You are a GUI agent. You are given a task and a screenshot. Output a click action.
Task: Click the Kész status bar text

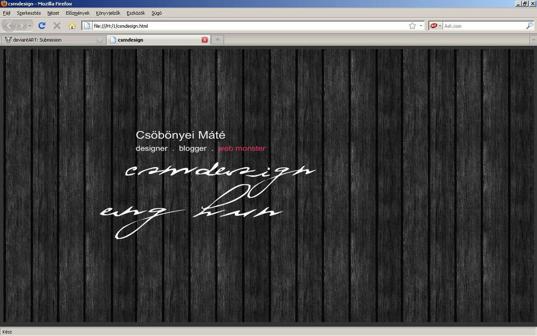[x=7, y=332]
